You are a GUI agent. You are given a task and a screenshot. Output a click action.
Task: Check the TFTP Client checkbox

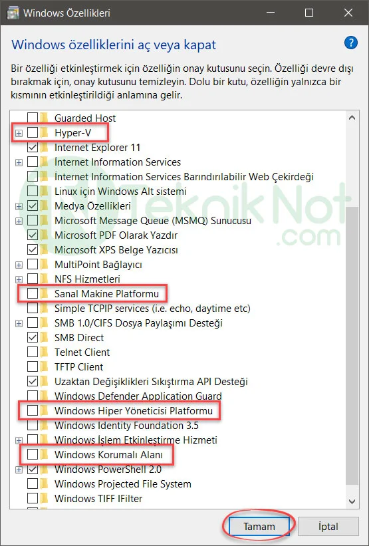pyautogui.click(x=33, y=366)
